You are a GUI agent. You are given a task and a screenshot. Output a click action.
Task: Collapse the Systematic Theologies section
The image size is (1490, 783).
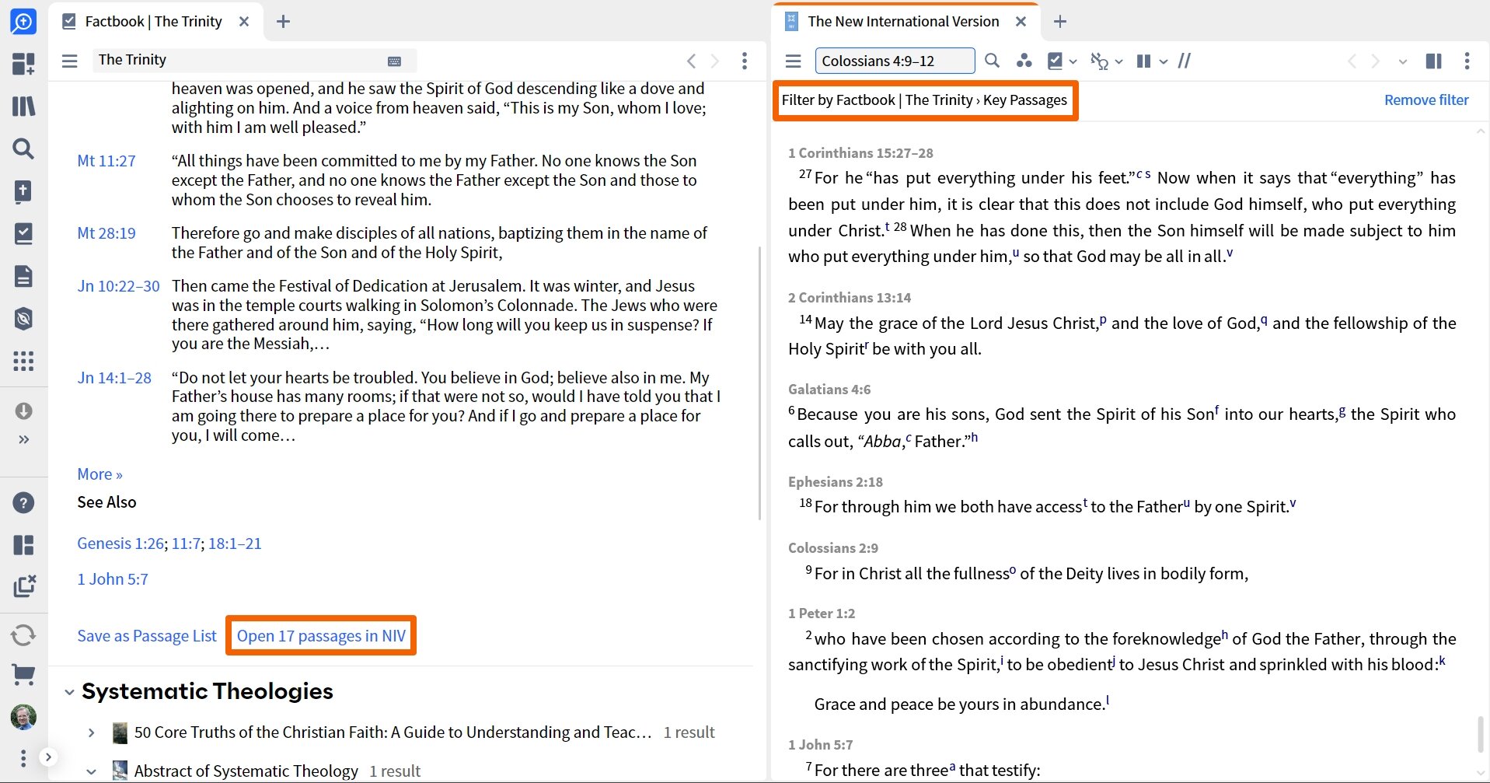(x=69, y=692)
